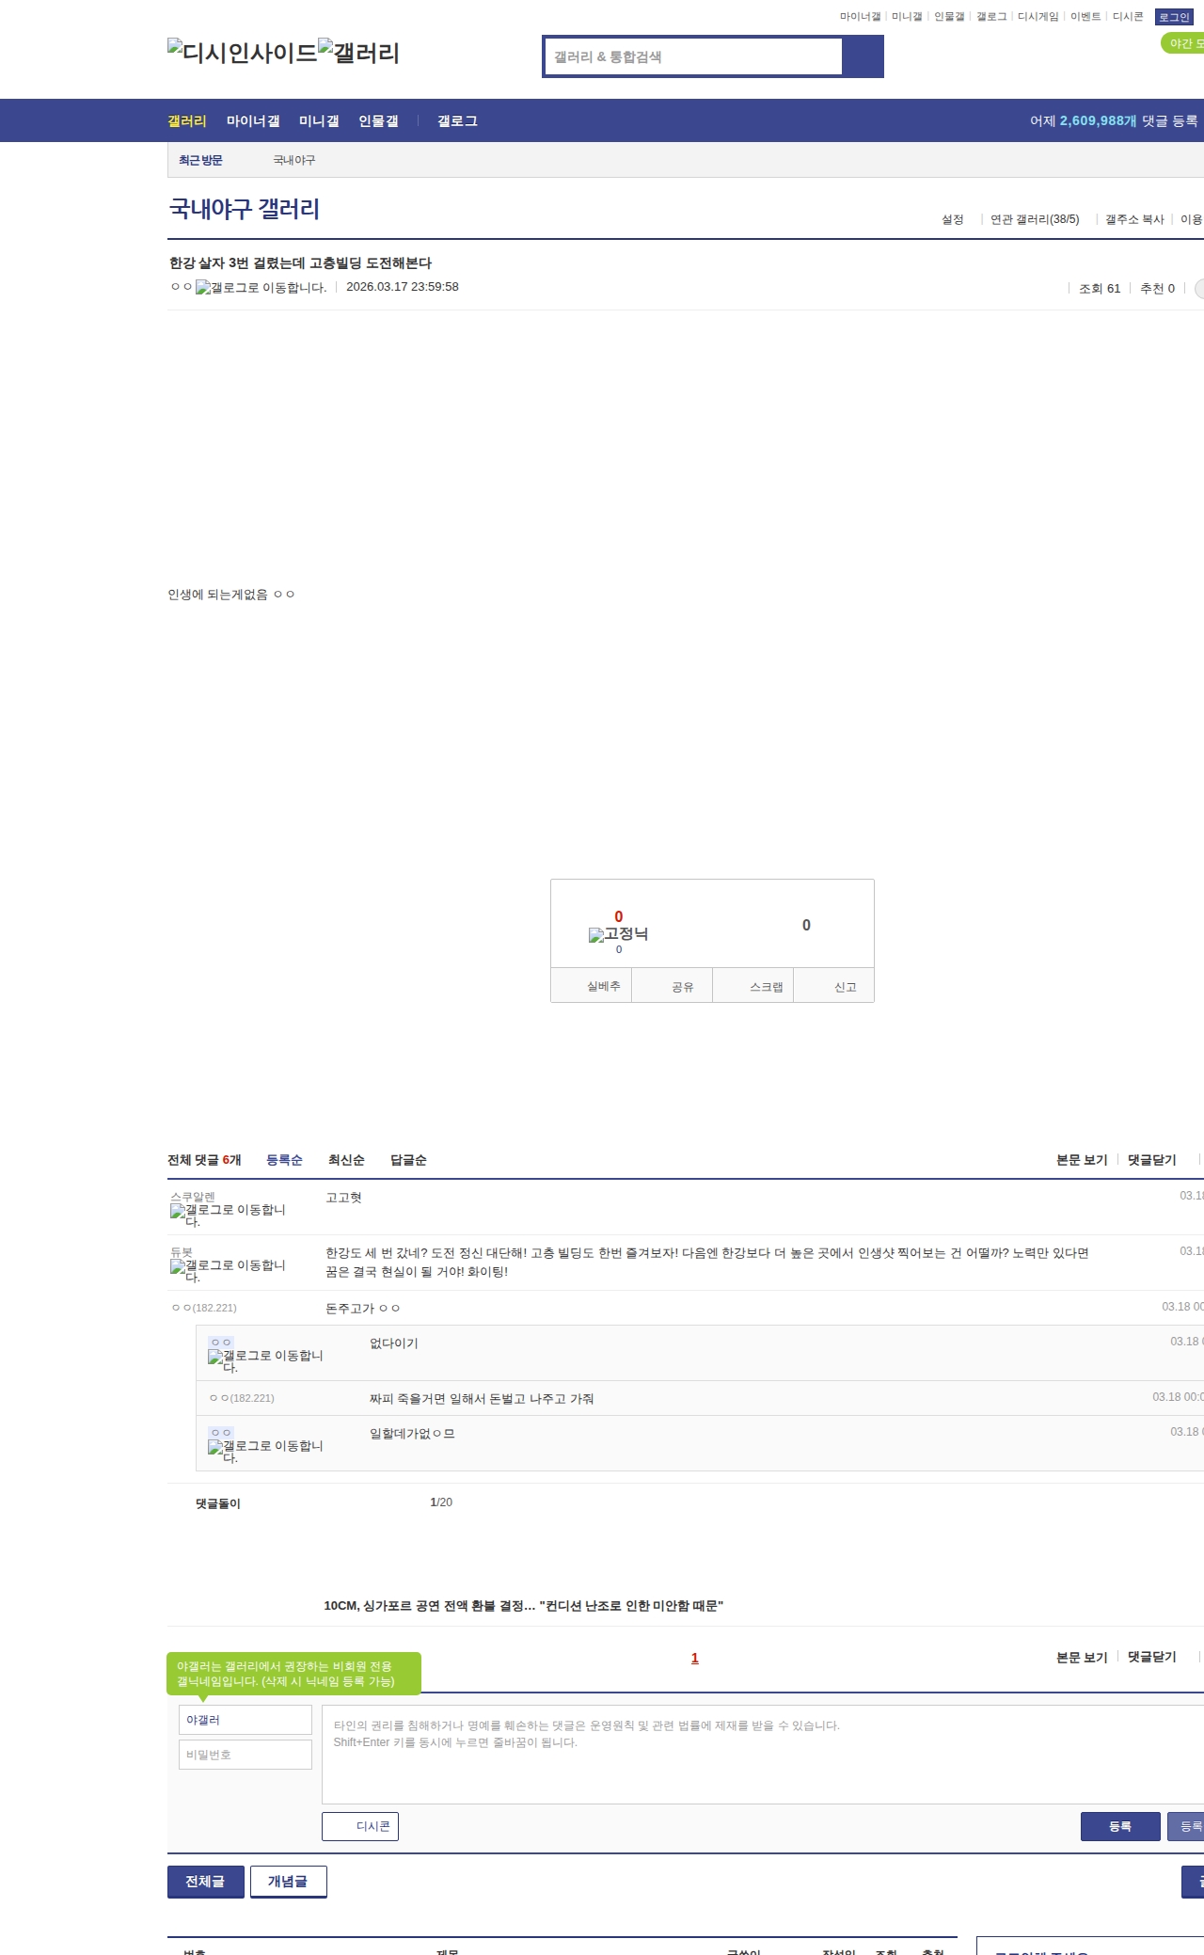Select 갤러리 in the main navigation bar
Viewport: 1204px width, 1955px height.
pyautogui.click(x=186, y=121)
